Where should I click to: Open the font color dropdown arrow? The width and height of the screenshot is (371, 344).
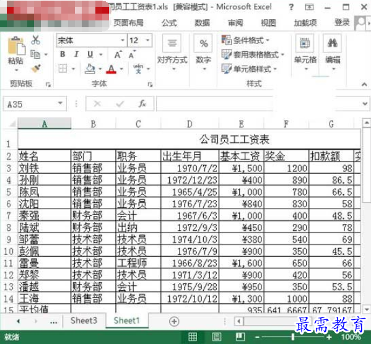[x=121, y=69]
